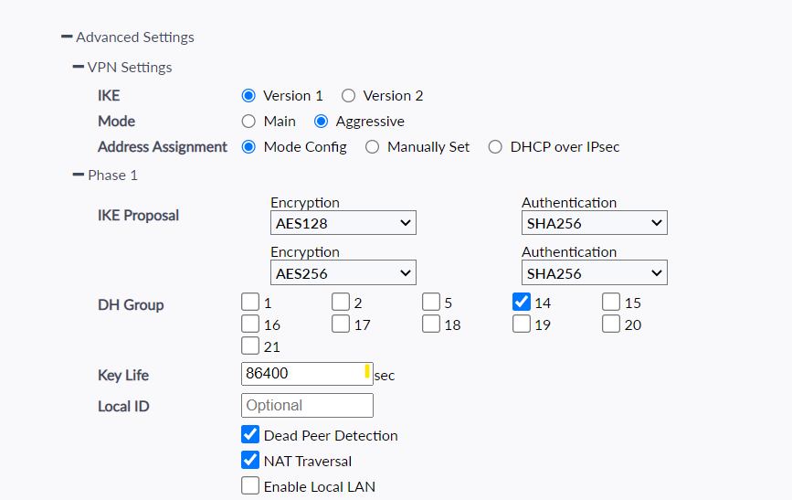Viewport: 792px width, 500px height.
Task: Open first SHA256 authentication dropdown
Action: (594, 223)
